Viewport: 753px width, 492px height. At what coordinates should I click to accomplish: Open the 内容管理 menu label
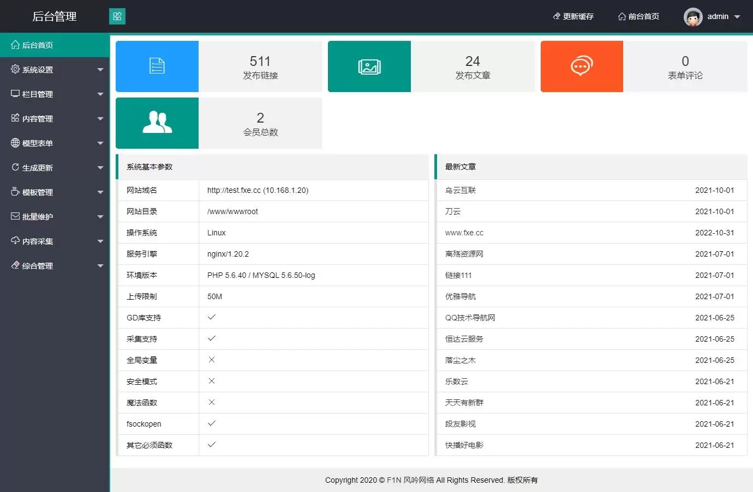coord(38,119)
